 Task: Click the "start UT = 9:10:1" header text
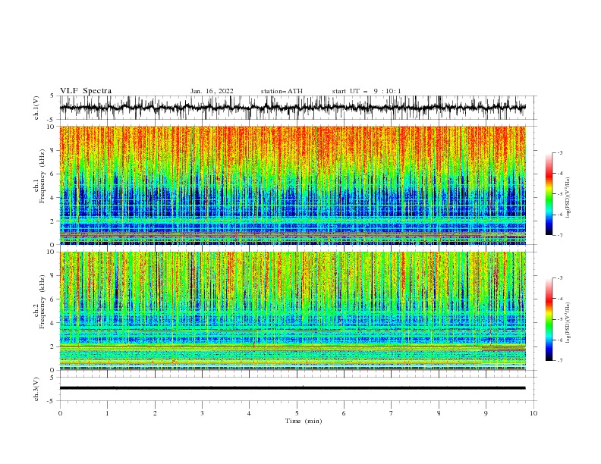(x=367, y=91)
